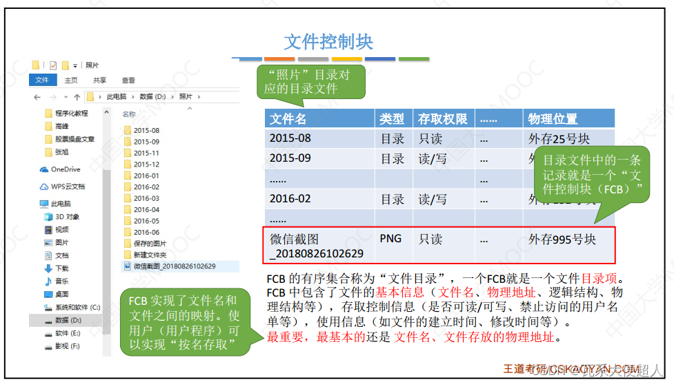Click the 外存995号块 table cell

click(568, 246)
